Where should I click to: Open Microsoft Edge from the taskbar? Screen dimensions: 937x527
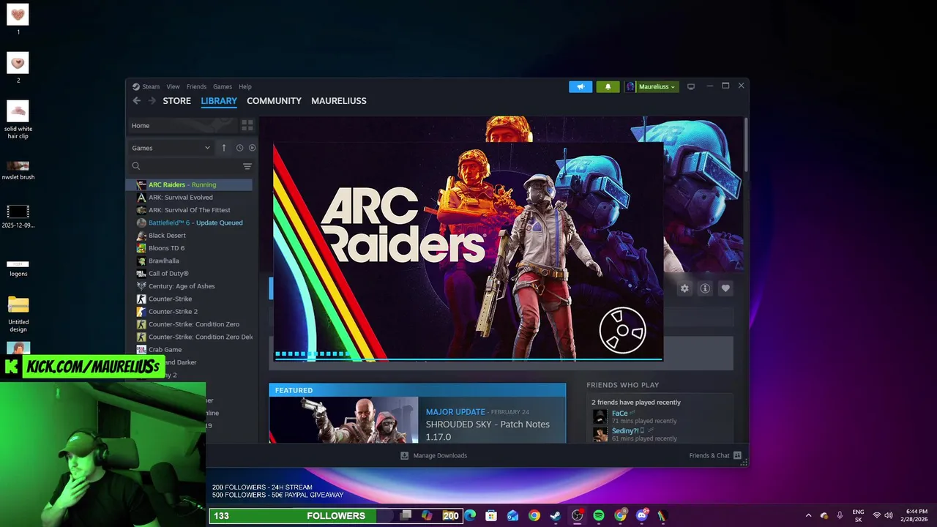(470, 516)
